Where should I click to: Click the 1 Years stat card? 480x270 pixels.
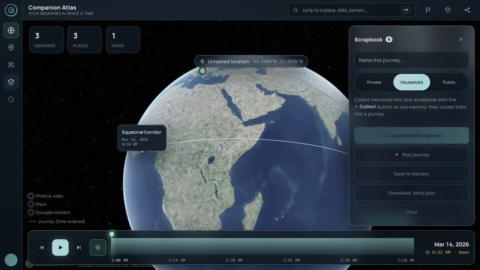click(123, 39)
